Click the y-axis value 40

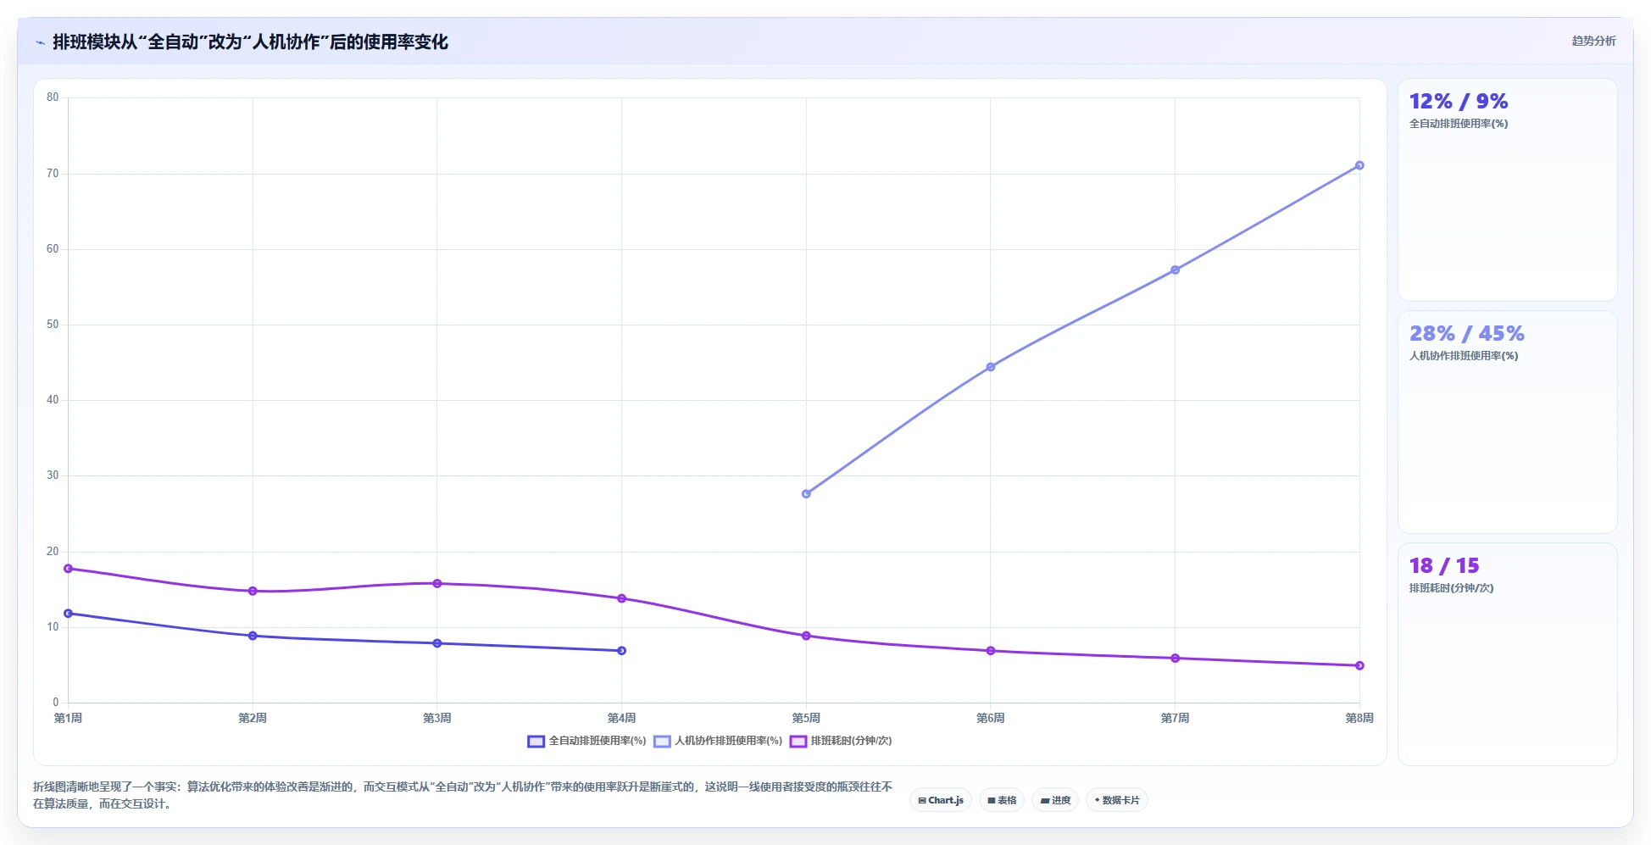(x=53, y=400)
